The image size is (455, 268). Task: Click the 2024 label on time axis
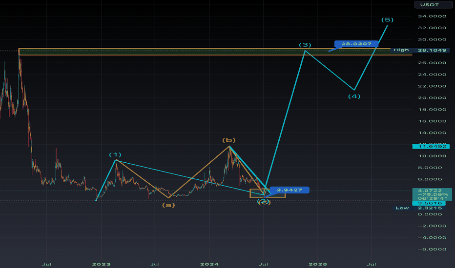point(209,264)
